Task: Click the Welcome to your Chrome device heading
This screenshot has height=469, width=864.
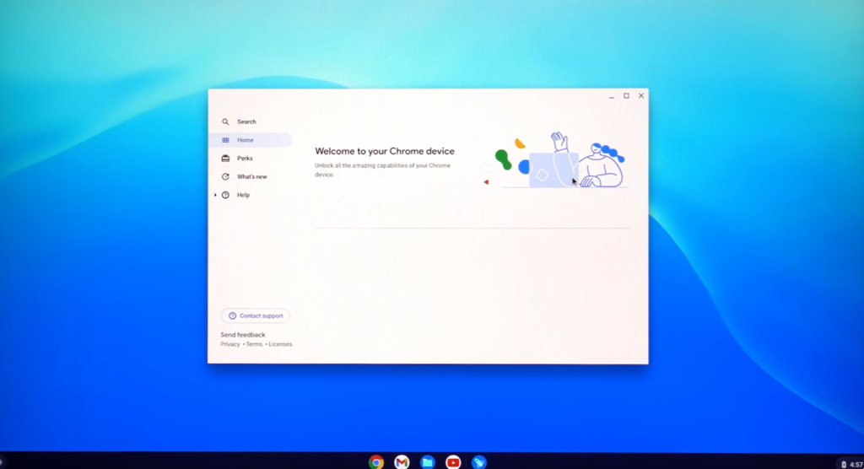Action: [x=385, y=151]
